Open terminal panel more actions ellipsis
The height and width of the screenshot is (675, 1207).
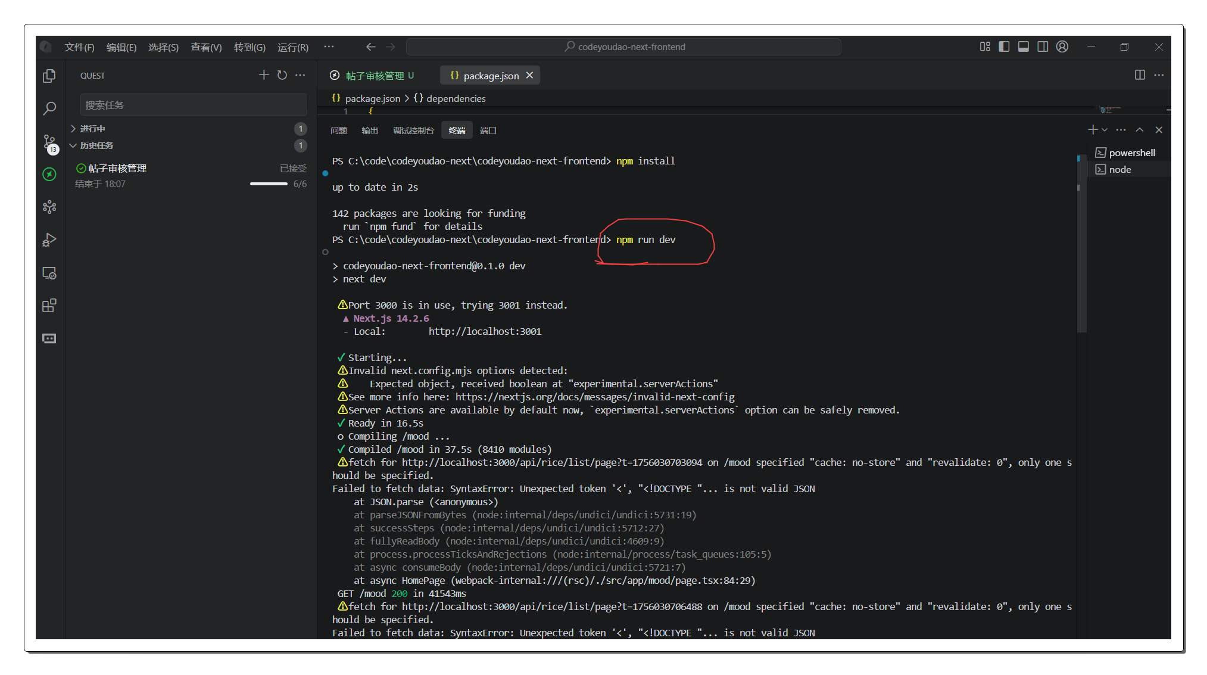(x=1121, y=130)
